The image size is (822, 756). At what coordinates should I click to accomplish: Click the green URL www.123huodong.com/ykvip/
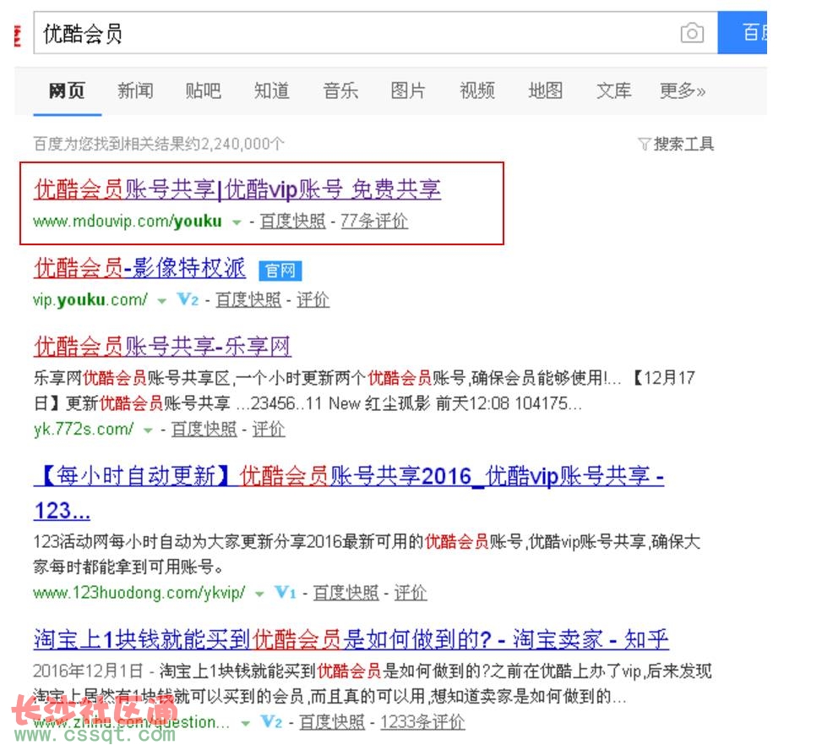click(139, 593)
